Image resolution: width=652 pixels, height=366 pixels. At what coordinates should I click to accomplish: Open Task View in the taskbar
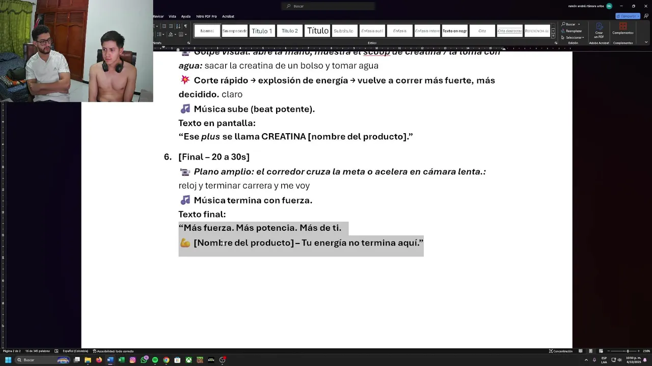tap(76, 360)
